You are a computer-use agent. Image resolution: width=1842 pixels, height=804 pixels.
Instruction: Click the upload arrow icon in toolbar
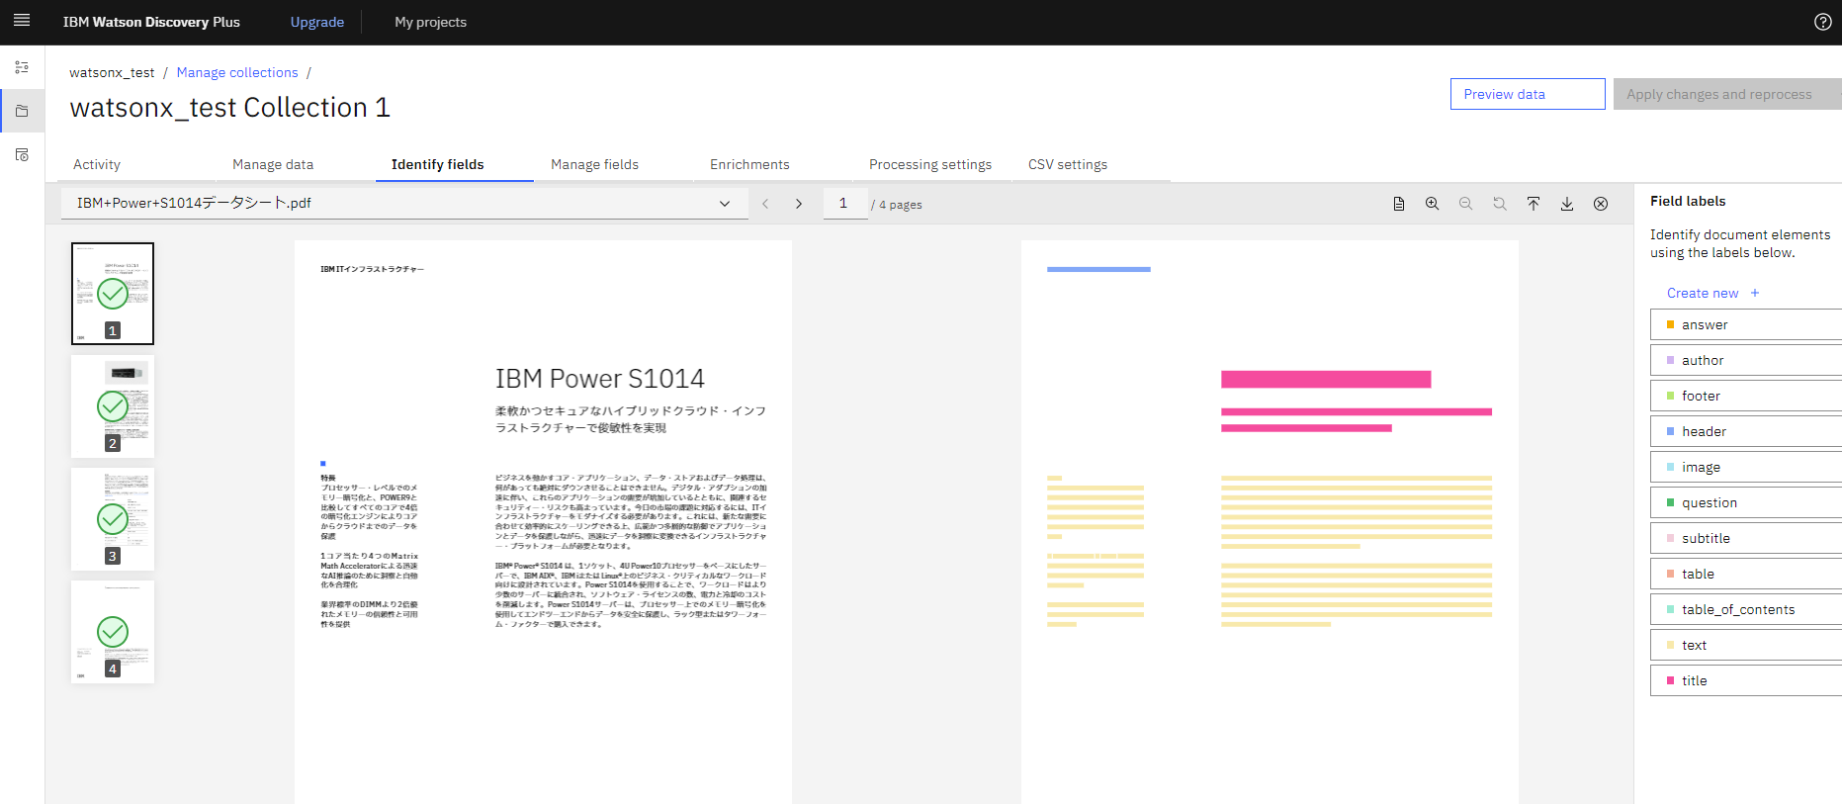point(1533,204)
